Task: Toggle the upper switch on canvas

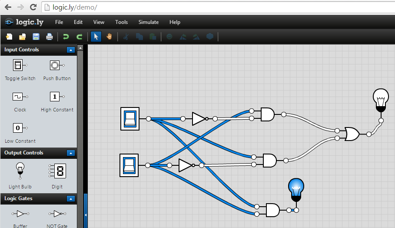Action: [130, 119]
